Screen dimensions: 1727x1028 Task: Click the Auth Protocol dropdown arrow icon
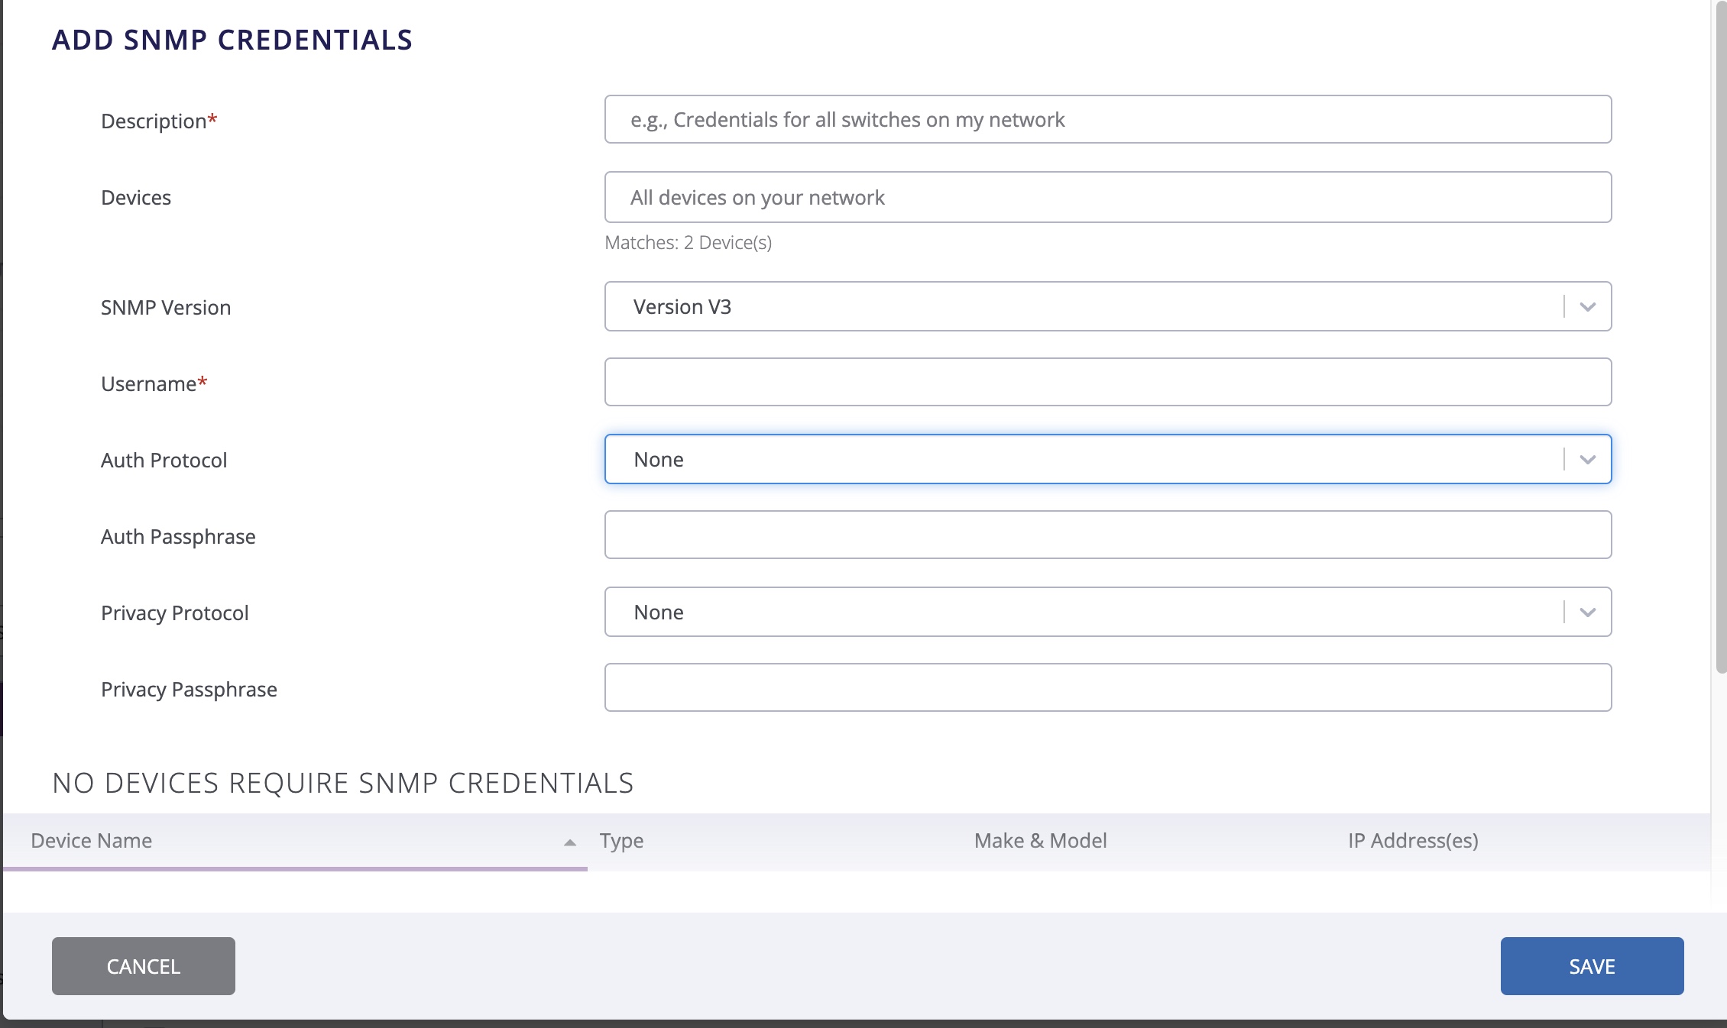pos(1588,459)
